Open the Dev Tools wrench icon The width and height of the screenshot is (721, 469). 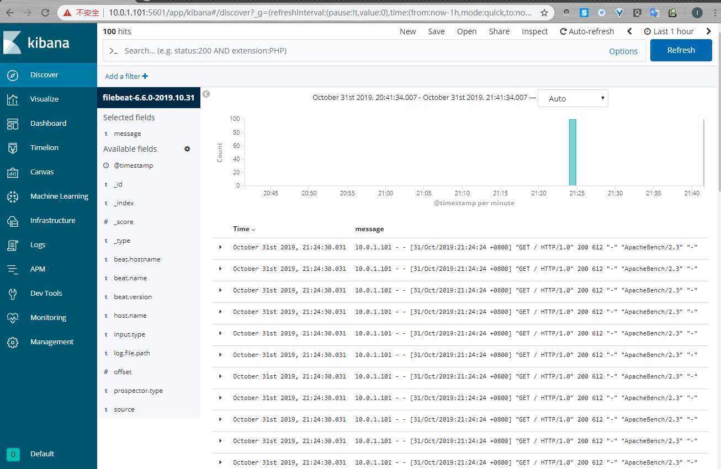pyautogui.click(x=13, y=294)
